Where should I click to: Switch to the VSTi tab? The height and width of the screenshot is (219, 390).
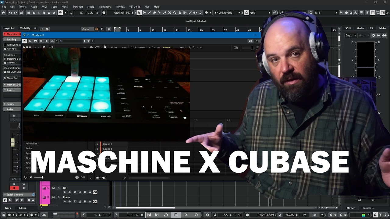click(x=348, y=28)
